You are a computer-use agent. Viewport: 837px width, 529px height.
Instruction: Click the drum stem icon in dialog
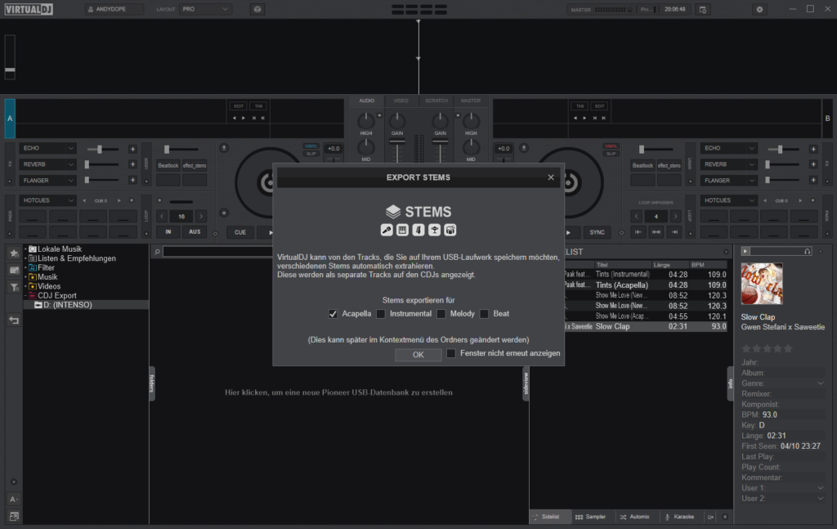(x=450, y=230)
